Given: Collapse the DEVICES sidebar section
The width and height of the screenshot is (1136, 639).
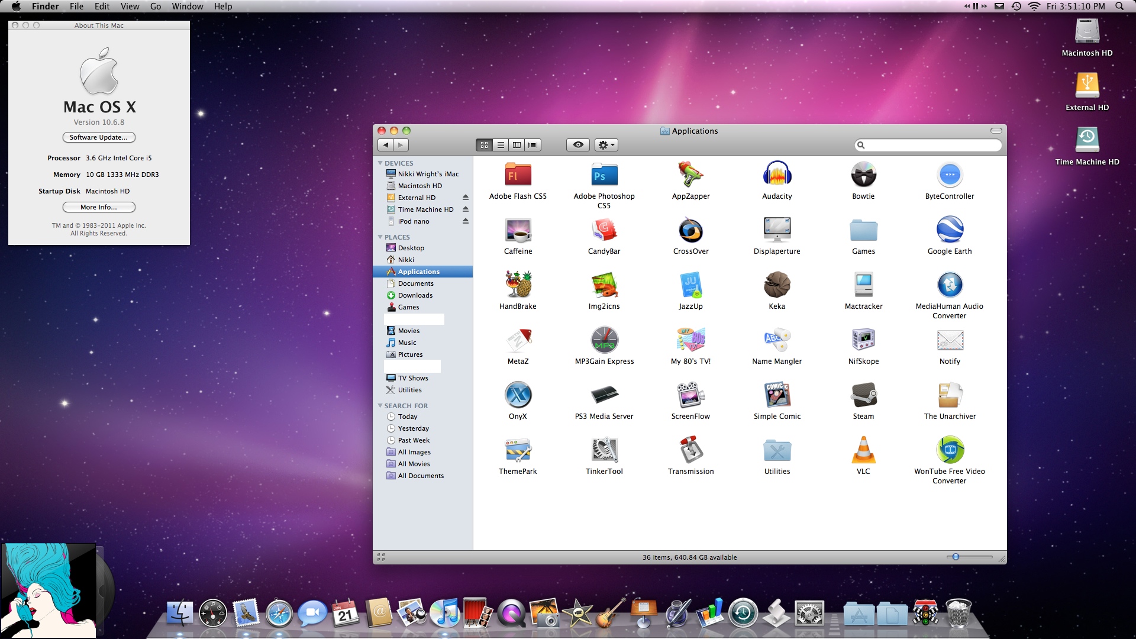Looking at the screenshot, I should [x=380, y=163].
